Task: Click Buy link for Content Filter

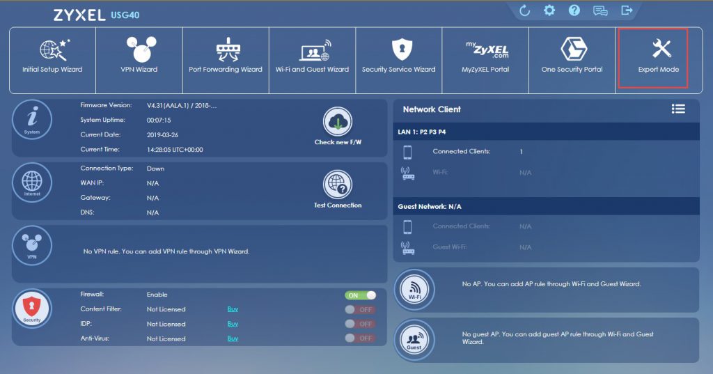Action: (233, 309)
